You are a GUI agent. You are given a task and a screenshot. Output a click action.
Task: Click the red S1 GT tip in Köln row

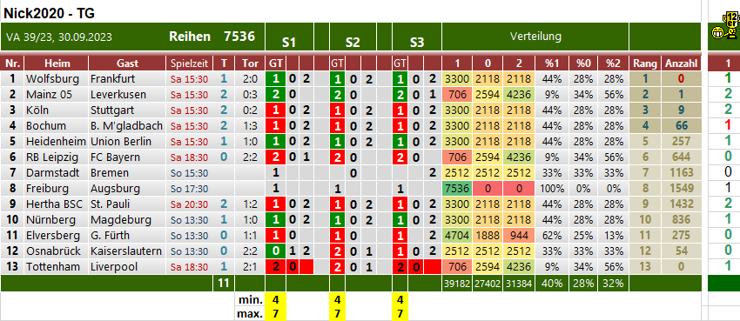pyautogui.click(x=276, y=110)
